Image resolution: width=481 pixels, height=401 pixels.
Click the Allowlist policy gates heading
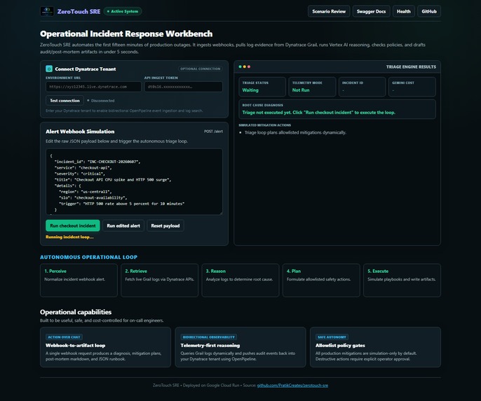340,345
